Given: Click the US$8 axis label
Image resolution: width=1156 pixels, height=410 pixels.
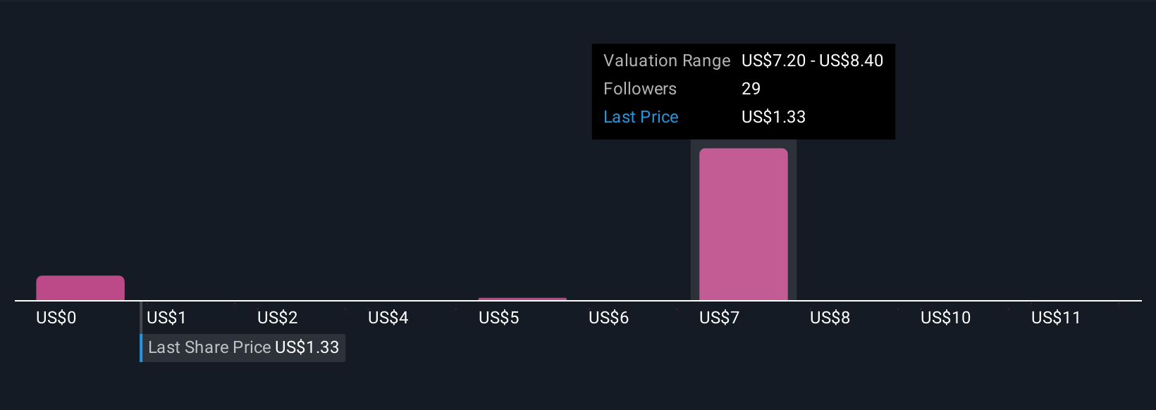Looking at the screenshot, I should coord(830,318).
